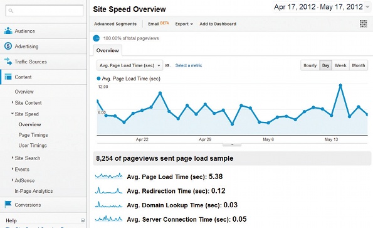373x228 pixels.
Task: Click the Avg. Server Connection Time sparkline
Action: tap(108, 219)
